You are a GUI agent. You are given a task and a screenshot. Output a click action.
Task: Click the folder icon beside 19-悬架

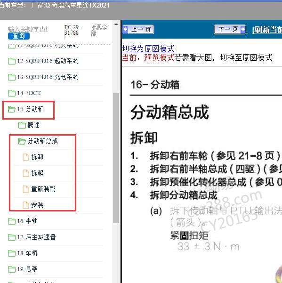point(12,269)
